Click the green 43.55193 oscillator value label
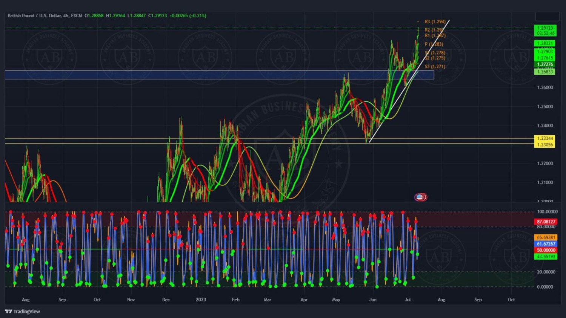566x318 pixels. (546, 257)
